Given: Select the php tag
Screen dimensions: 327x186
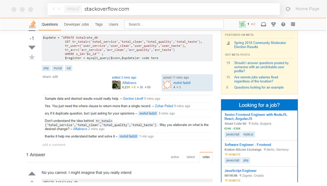Looking at the screenshot, I should (46, 68).
